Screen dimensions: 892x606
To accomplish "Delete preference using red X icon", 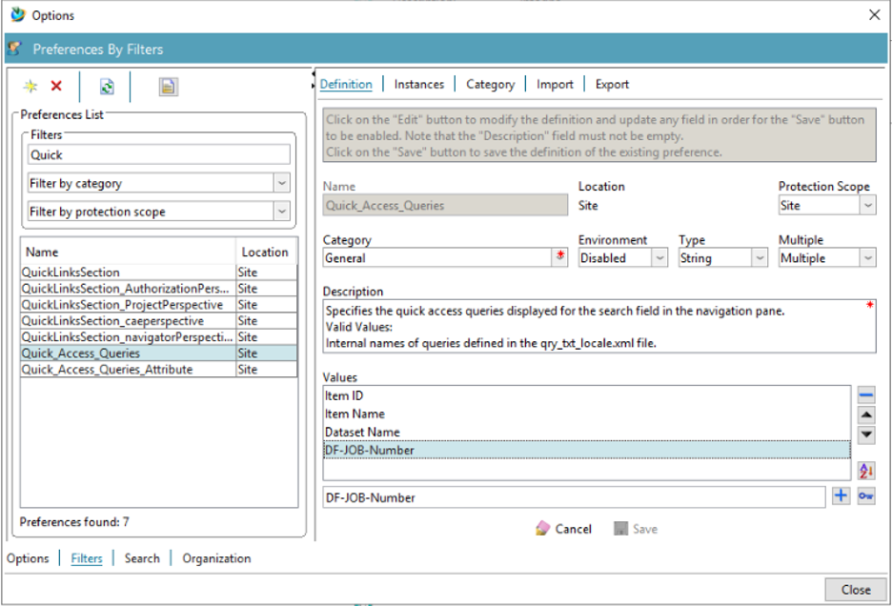I will tap(56, 86).
